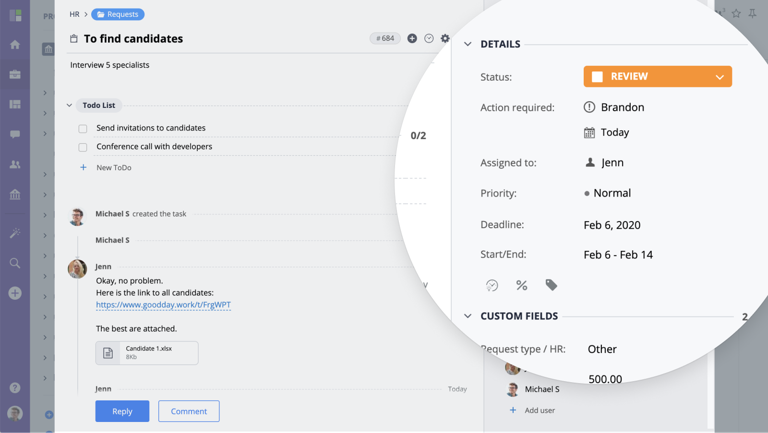The width and height of the screenshot is (768, 433).
Task: Open the Candidate 1.xlsx attachment
Action: [147, 353]
